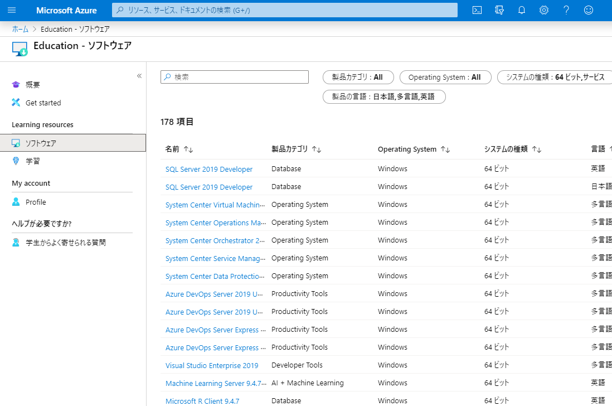This screenshot has height=406, width=612.
Task: Sort by 名前 column
Action: coord(179,149)
